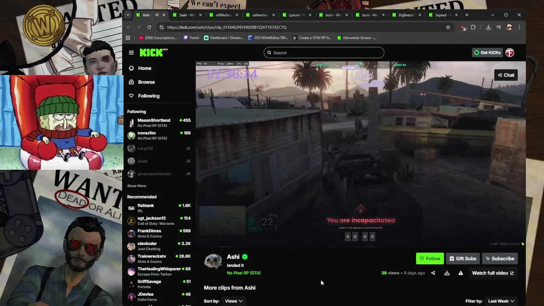Focus the Kick search field

coord(324,53)
